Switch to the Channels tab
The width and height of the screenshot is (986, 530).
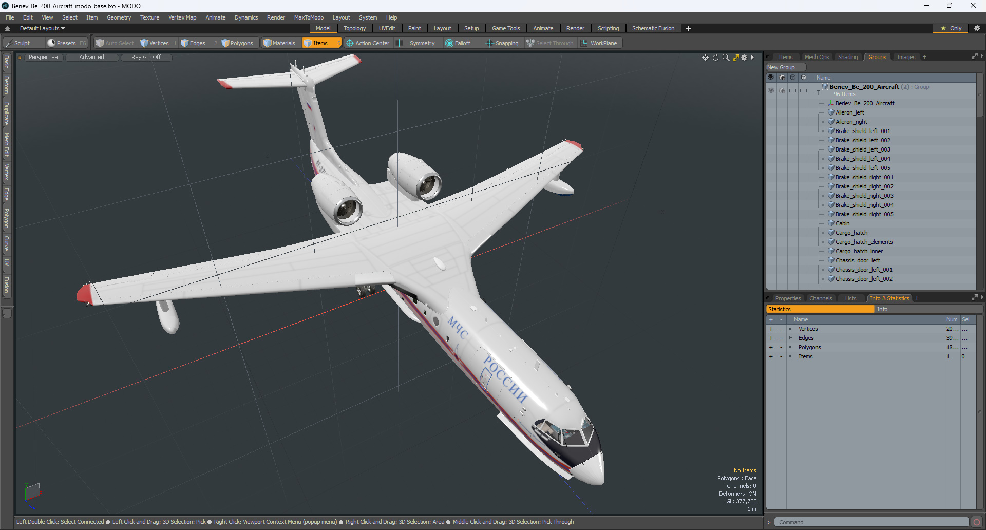[821, 298]
